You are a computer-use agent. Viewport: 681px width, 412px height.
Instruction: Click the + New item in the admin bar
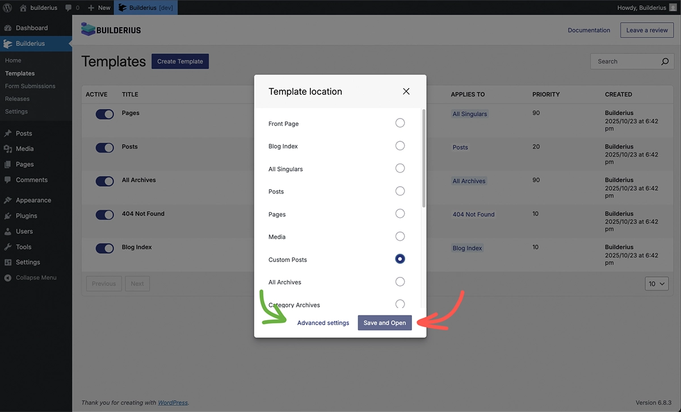click(x=98, y=7)
